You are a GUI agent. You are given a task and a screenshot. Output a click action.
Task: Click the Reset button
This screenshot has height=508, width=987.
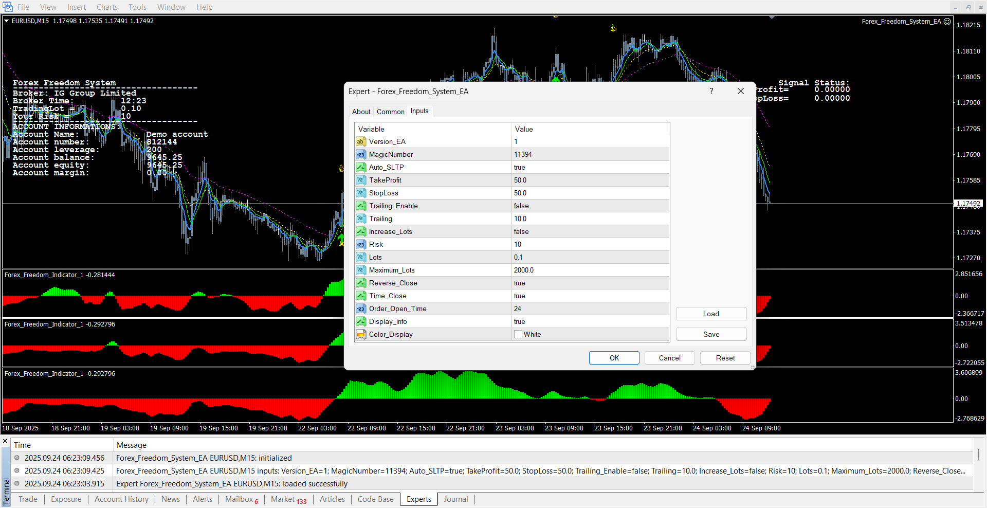click(x=725, y=358)
